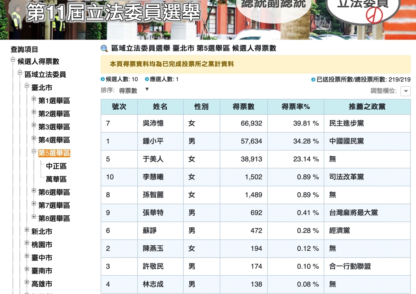The width and height of the screenshot is (416, 294).
Task: Expand the 第2選舉區 node
Action: tap(34, 112)
